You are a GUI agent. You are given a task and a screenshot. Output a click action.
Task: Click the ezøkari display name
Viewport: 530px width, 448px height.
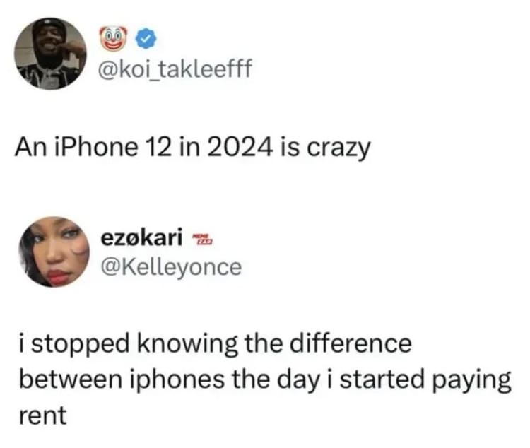tap(142, 237)
